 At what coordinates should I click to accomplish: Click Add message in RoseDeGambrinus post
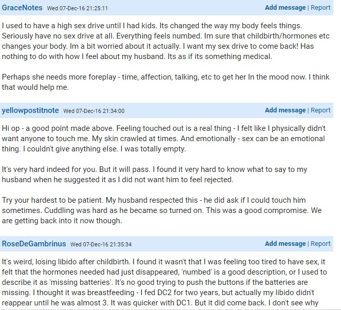click(285, 244)
